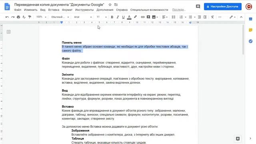Activate the paint format tool
Screen dimensions: 256x144
click(30, 17)
